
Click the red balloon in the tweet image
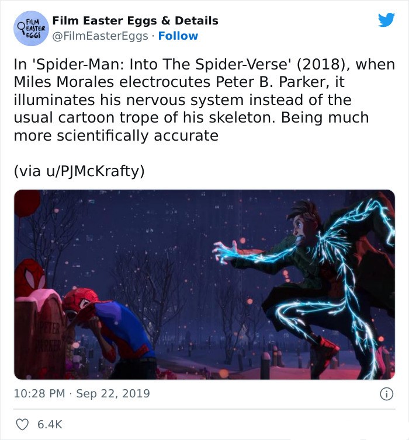coord(27,202)
